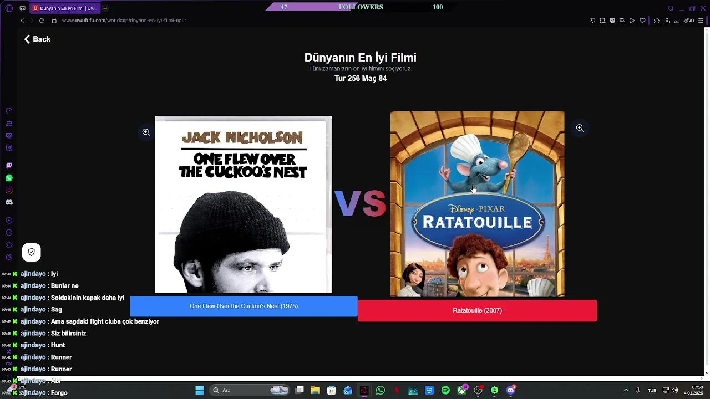The height and width of the screenshot is (399, 710).
Task: Click the One Flew Over the Cuckoo's Nest poster
Action: tap(244, 204)
